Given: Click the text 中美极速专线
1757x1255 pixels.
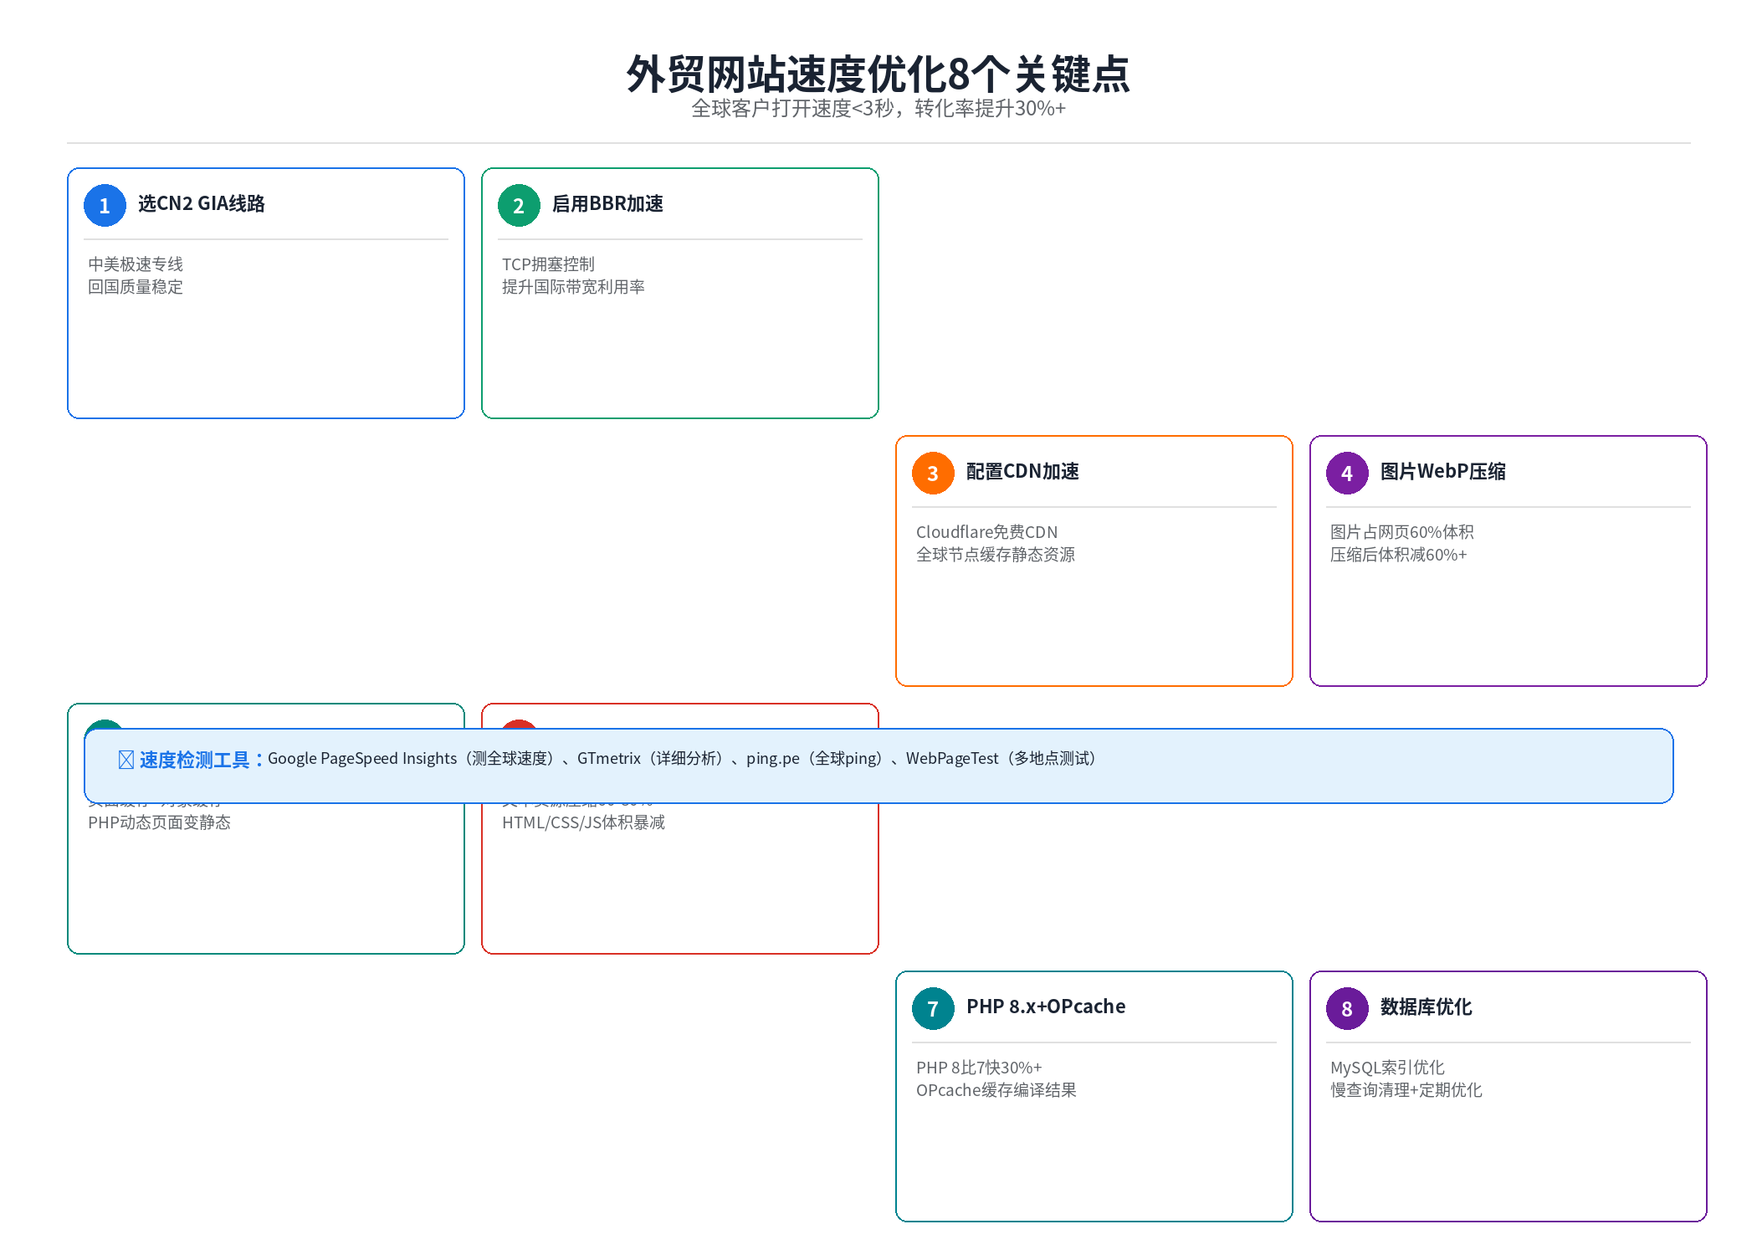Looking at the screenshot, I should (136, 264).
